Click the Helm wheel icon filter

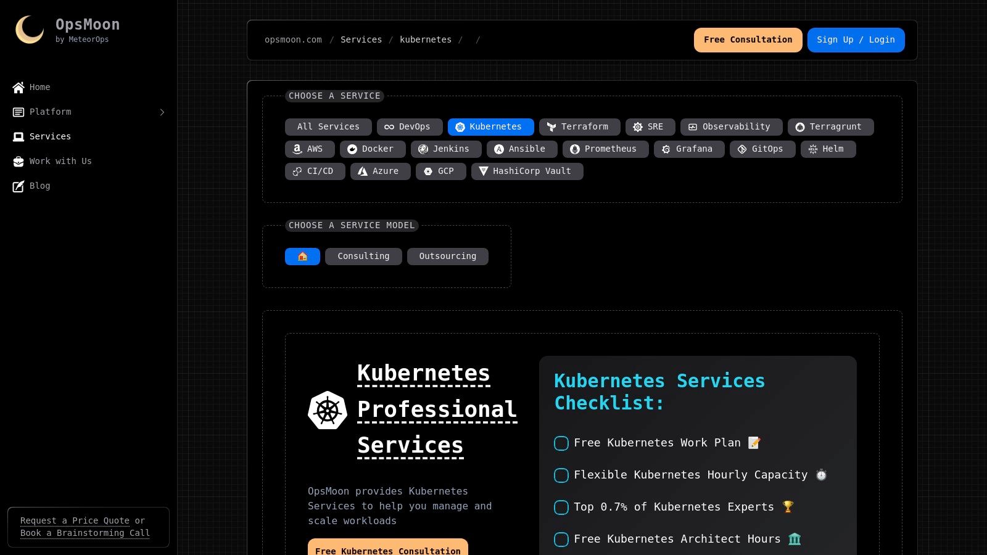click(x=814, y=149)
